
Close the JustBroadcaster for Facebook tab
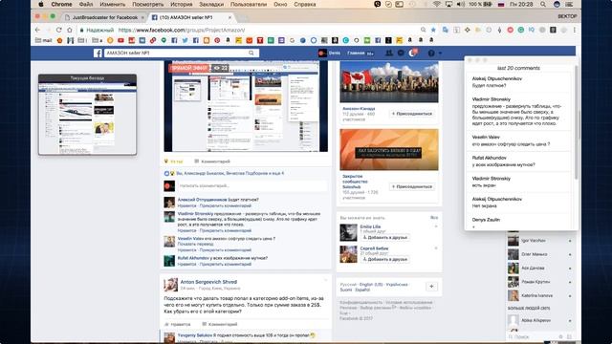point(142,17)
